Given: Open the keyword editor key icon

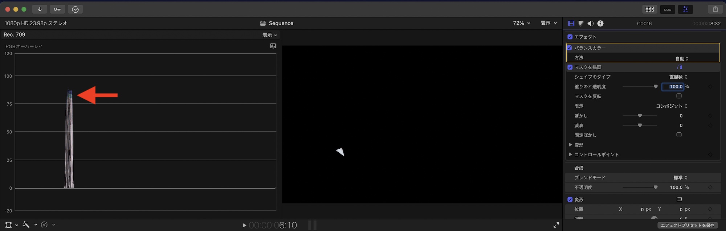Looking at the screenshot, I should 57,9.
